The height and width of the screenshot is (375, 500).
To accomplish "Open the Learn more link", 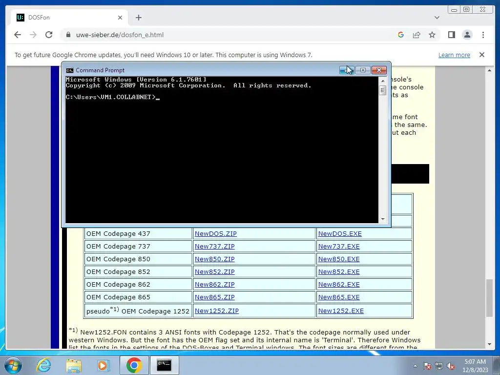I will pos(454,55).
